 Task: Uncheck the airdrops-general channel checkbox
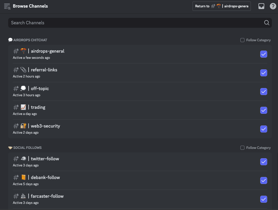click(x=263, y=54)
